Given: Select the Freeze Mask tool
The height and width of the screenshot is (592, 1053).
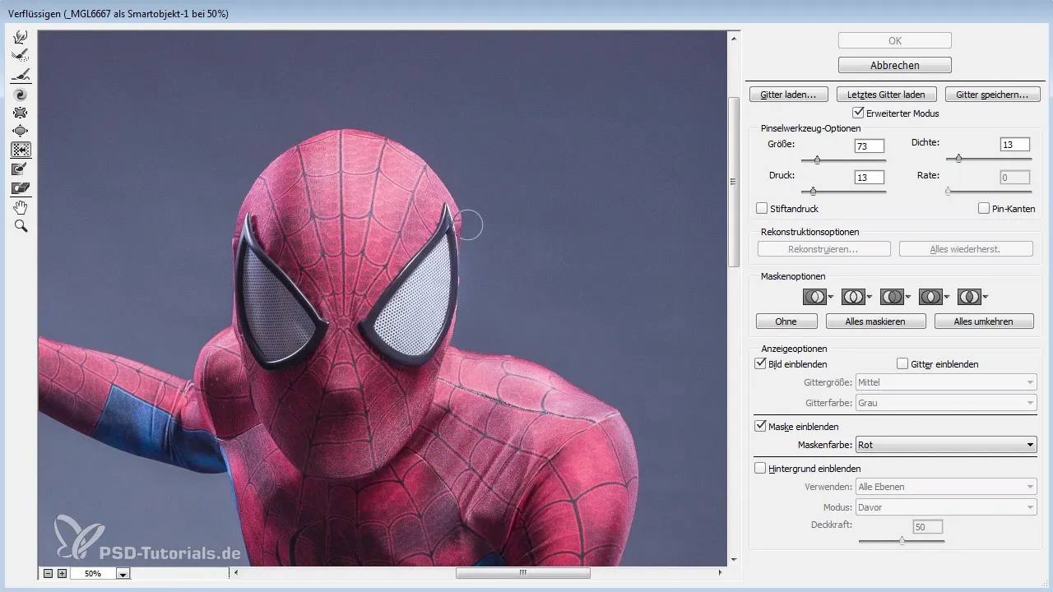Looking at the screenshot, I should [x=21, y=169].
